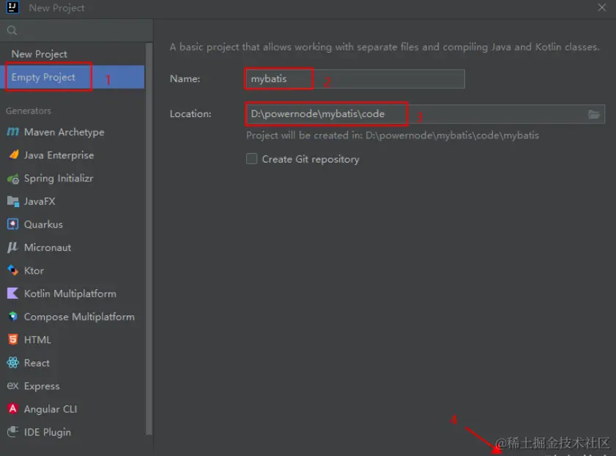Click the React atom icon
This screenshot has width=616, height=456.
point(13,362)
